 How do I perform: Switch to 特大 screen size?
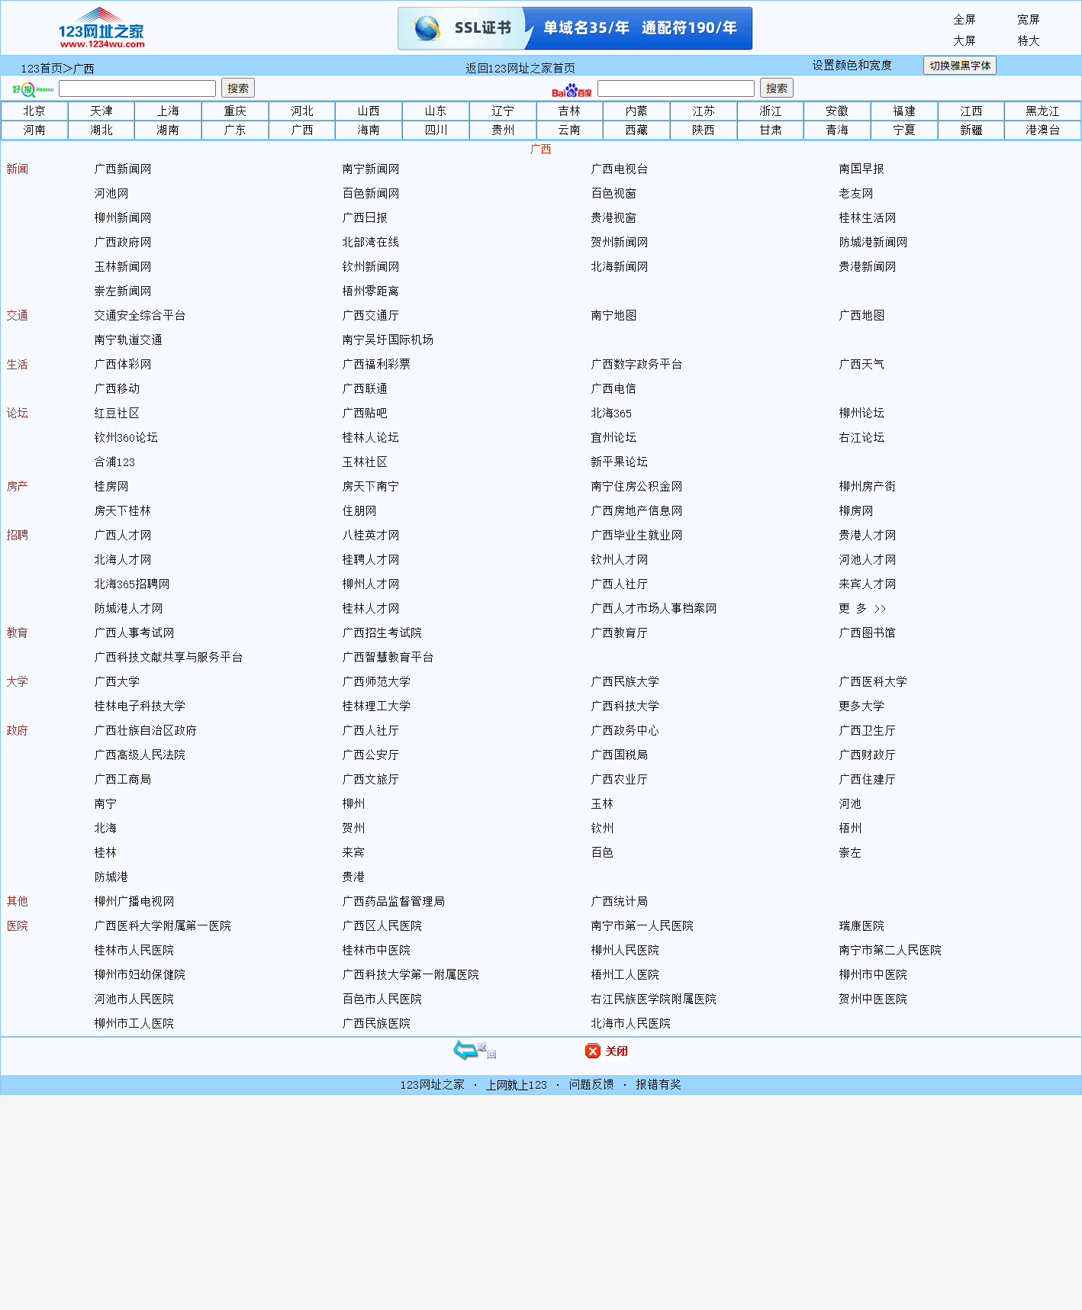1028,41
